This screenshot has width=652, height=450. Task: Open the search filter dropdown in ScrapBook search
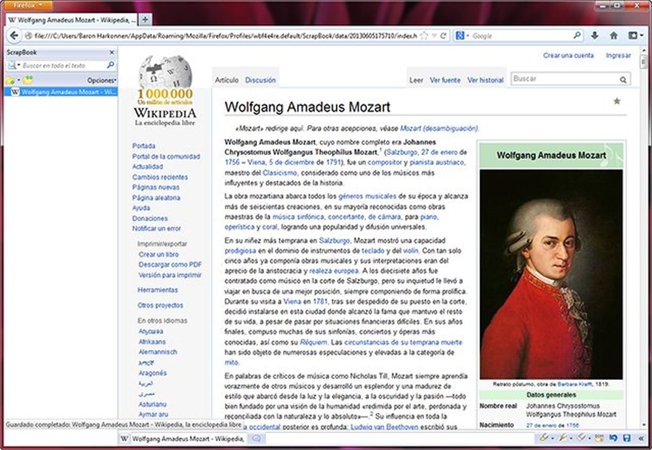click(18, 65)
